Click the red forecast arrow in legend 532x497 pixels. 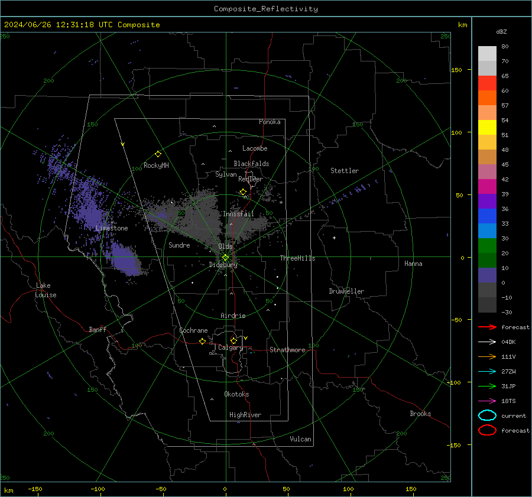tap(487, 327)
